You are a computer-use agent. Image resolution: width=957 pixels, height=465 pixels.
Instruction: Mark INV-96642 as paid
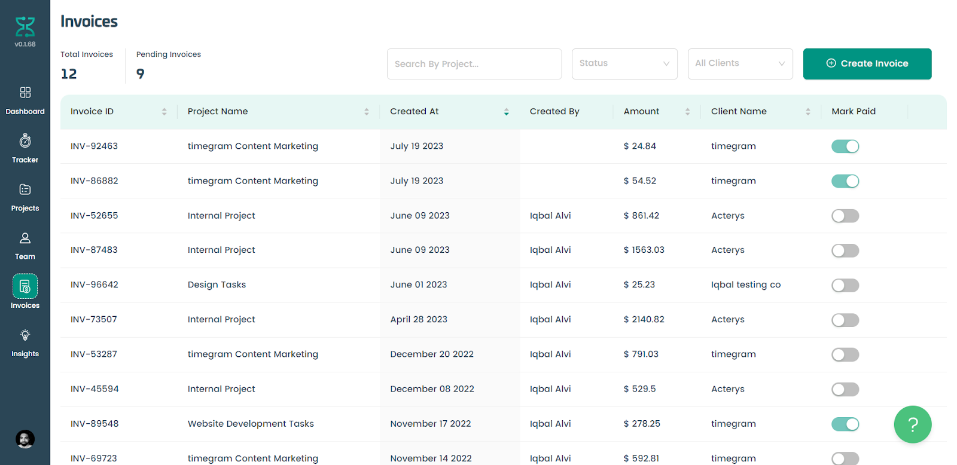tap(845, 285)
